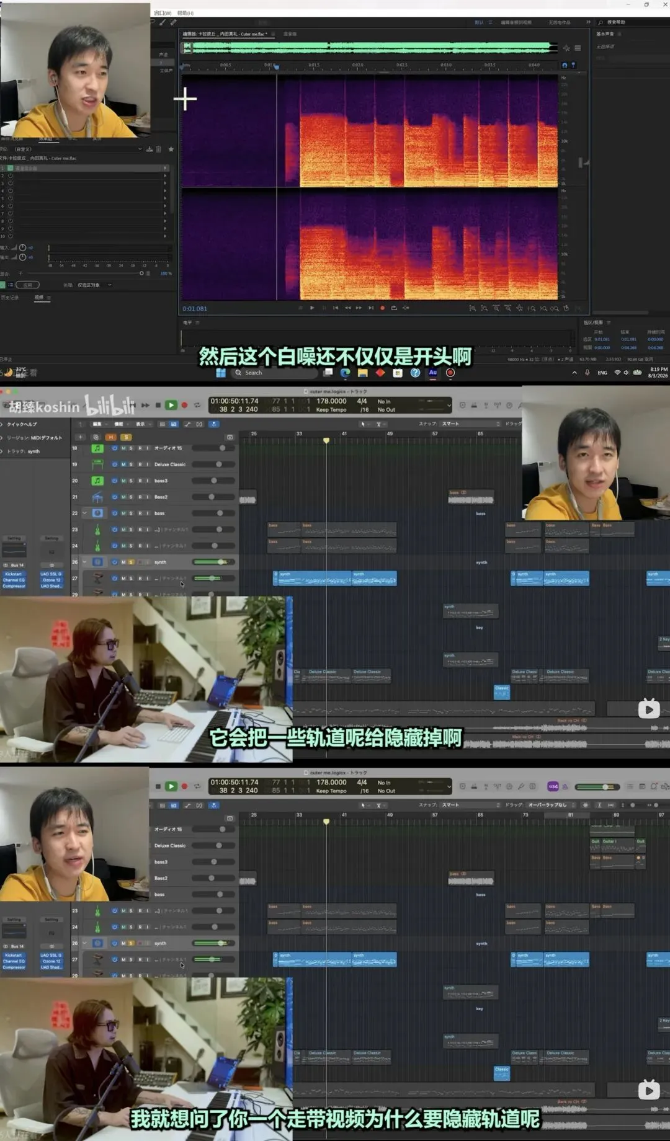Click the plus add track icon in the middle Logic frame

[x=80, y=437]
